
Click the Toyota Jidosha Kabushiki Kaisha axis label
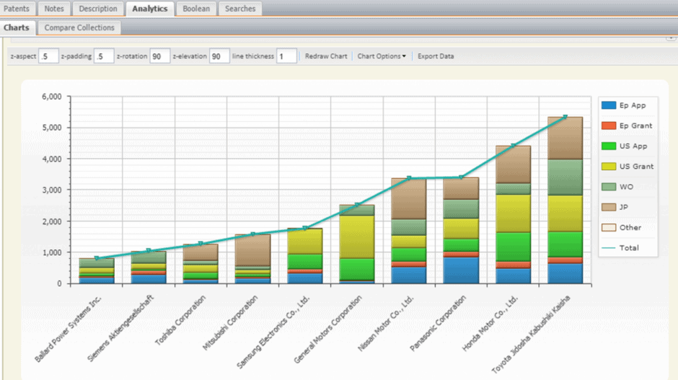pos(531,334)
